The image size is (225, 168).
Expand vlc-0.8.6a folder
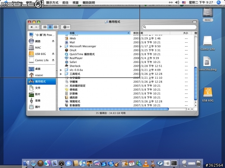[x=61, y=70]
